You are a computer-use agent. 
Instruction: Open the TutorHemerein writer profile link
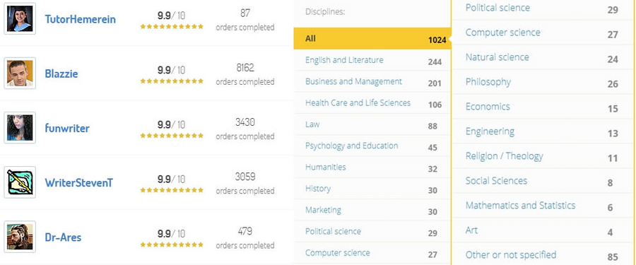click(x=81, y=19)
